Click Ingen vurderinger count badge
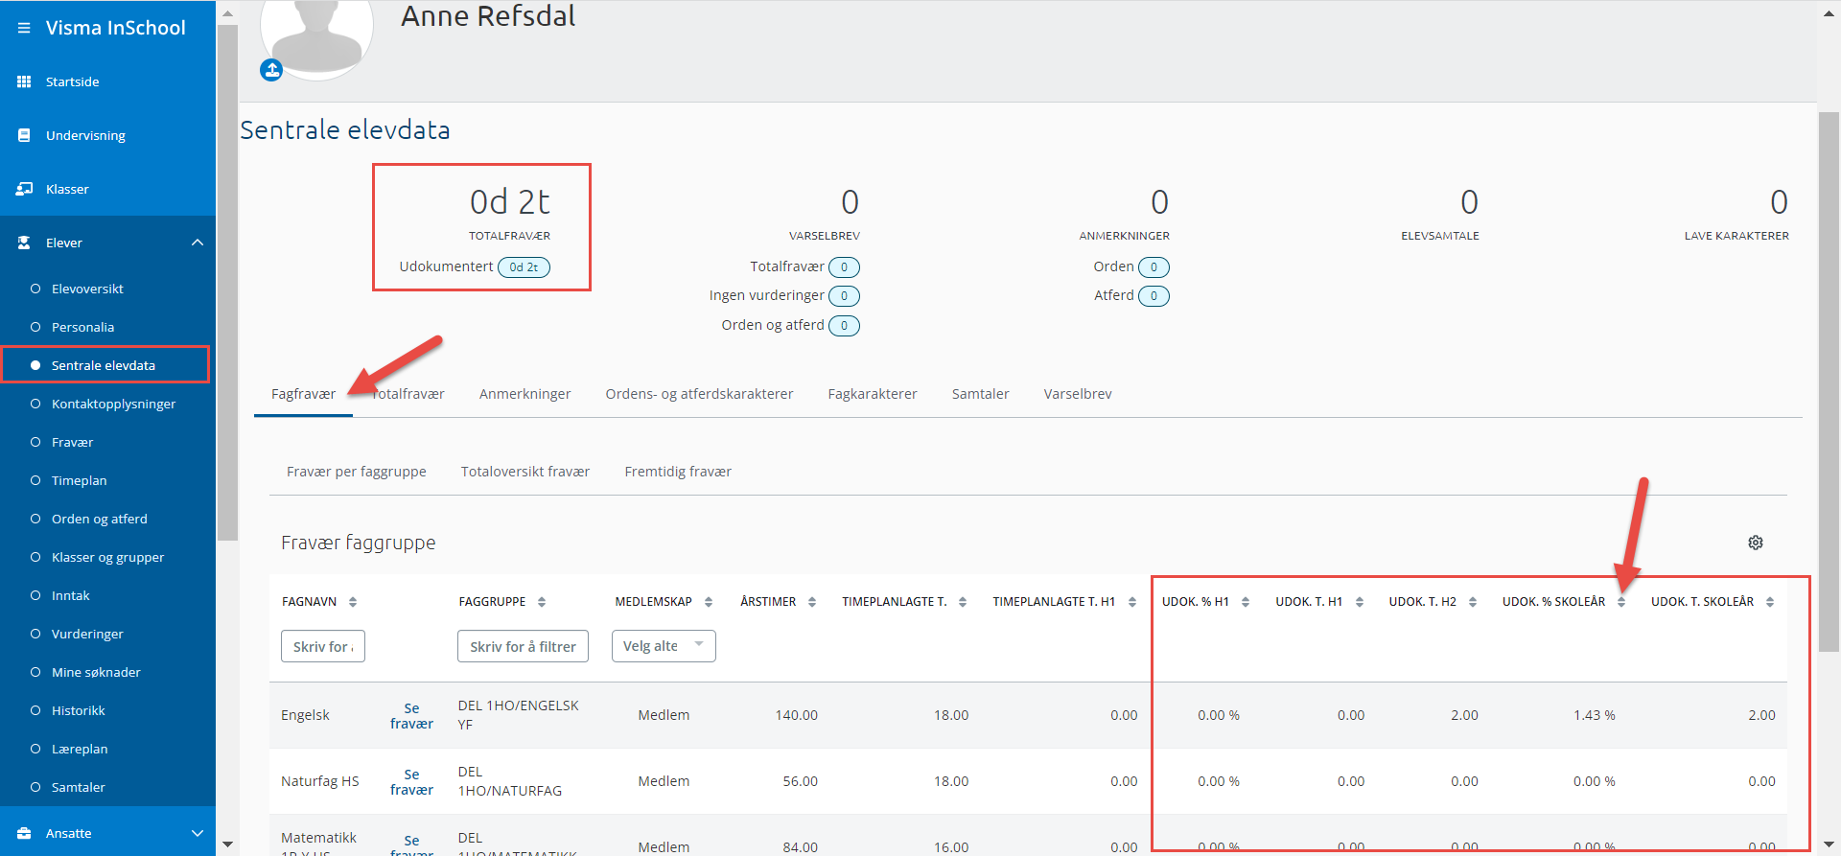This screenshot has height=856, width=1841. 844,296
